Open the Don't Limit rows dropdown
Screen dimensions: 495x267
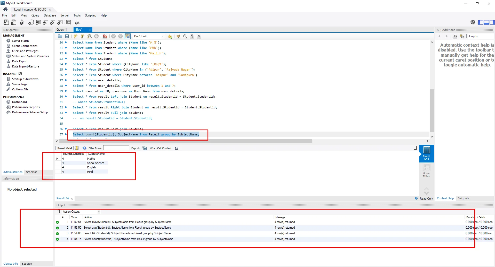tap(149, 36)
